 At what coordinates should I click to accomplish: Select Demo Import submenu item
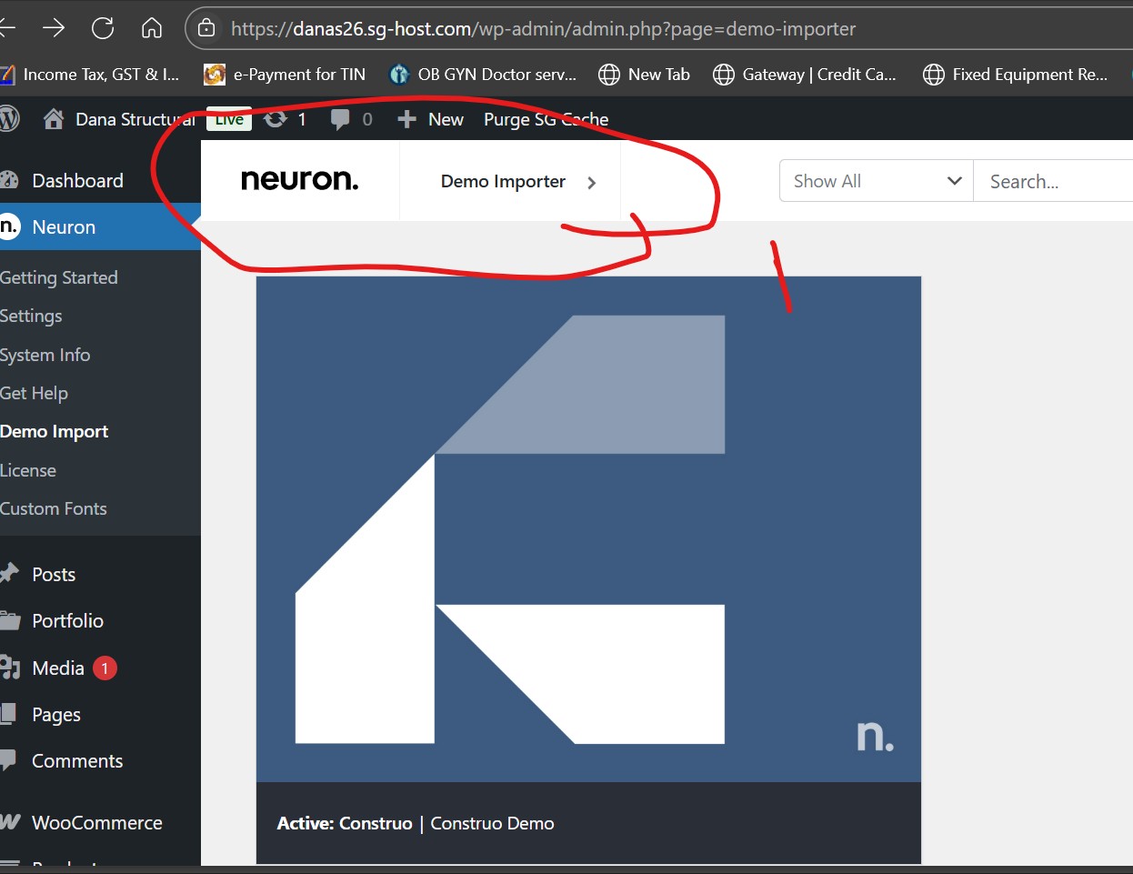pyautogui.click(x=54, y=431)
